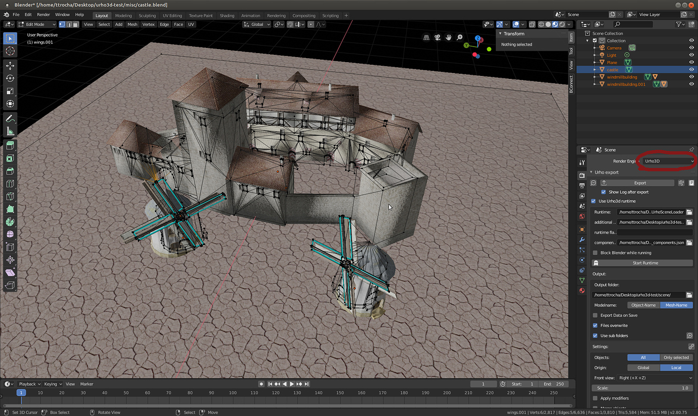Open the Render properties tab icon
The width and height of the screenshot is (698, 416).
coord(582,175)
